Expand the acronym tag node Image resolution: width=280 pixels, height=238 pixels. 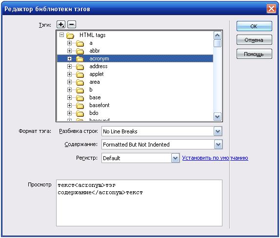pyautogui.click(x=69, y=58)
